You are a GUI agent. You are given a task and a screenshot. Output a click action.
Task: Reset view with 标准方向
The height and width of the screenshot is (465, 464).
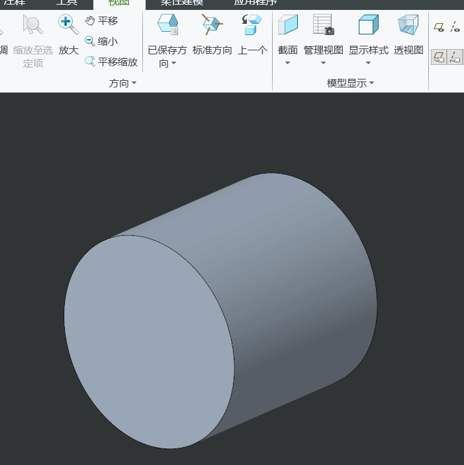(212, 35)
